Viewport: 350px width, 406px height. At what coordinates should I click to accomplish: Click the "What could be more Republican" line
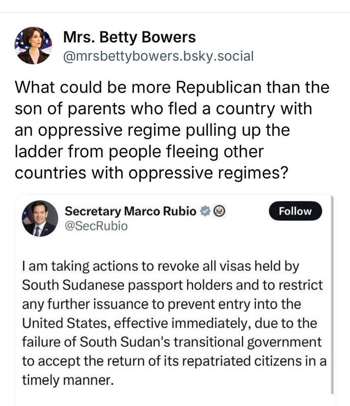[172, 88]
